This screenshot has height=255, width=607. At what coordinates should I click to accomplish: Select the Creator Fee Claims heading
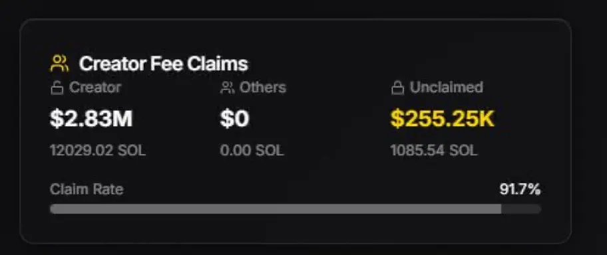[x=163, y=64]
